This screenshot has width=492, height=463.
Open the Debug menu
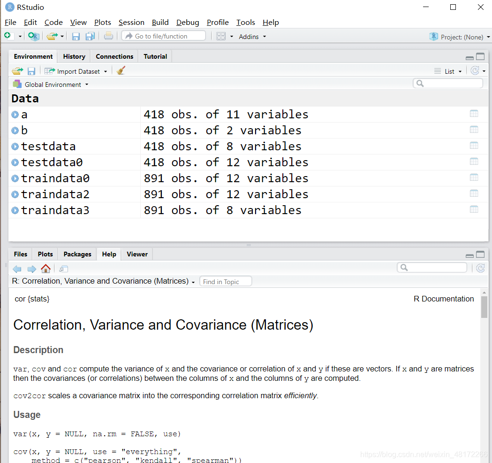(187, 22)
